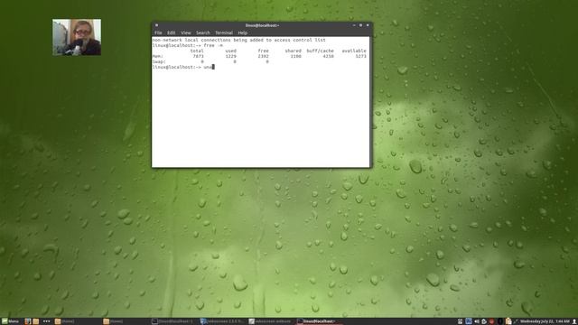The height and width of the screenshot is (325, 578).
Task: Click the Mem used value 1229
Action: 231,56
